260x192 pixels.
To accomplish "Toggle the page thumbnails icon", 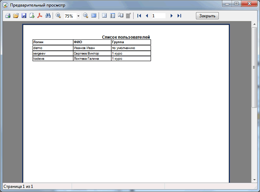I will (x=112, y=16).
